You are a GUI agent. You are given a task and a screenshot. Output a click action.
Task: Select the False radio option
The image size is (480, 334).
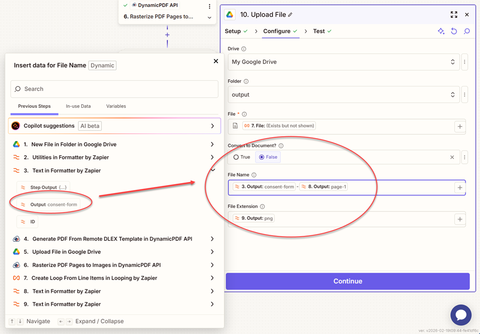point(261,157)
